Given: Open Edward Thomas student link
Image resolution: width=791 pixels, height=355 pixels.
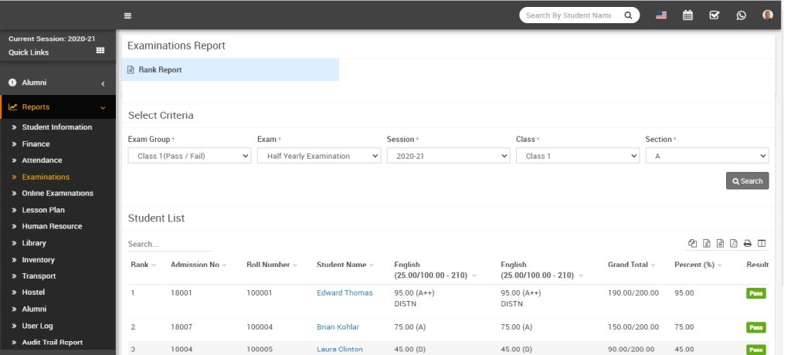Looking at the screenshot, I should click(345, 293).
